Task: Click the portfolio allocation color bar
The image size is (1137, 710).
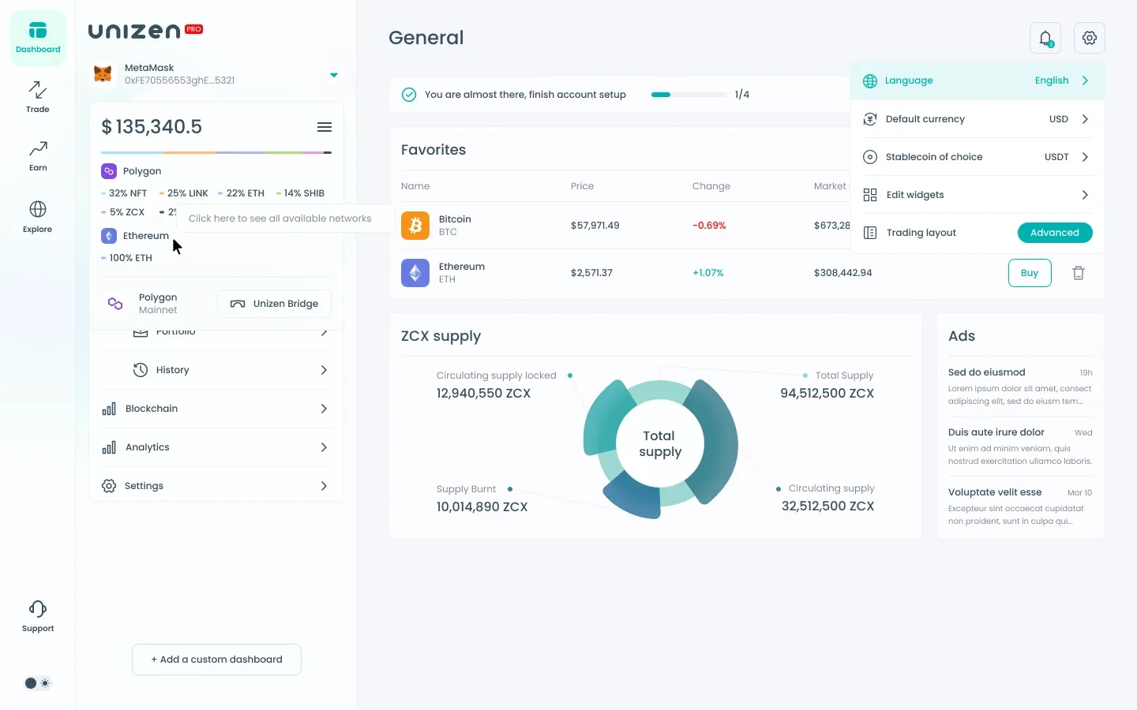Action: (x=216, y=152)
